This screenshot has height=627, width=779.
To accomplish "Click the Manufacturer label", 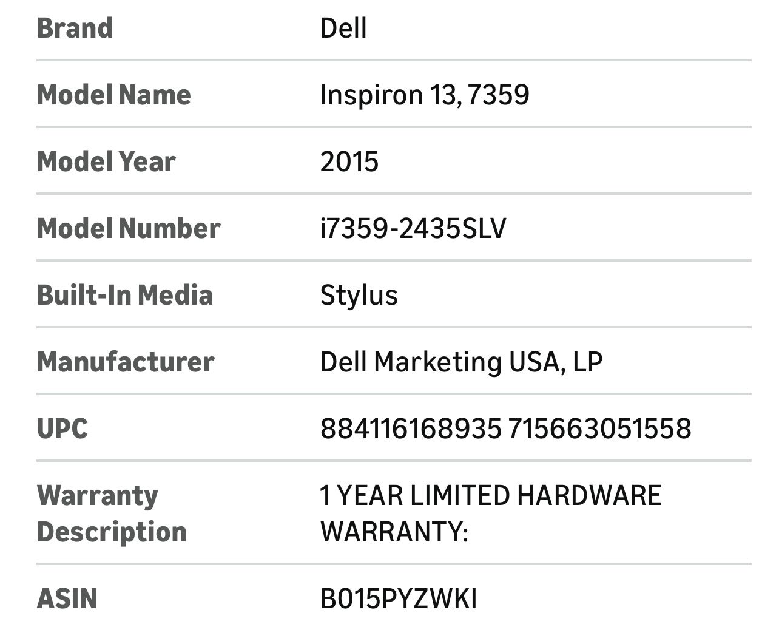I will coord(126,362).
